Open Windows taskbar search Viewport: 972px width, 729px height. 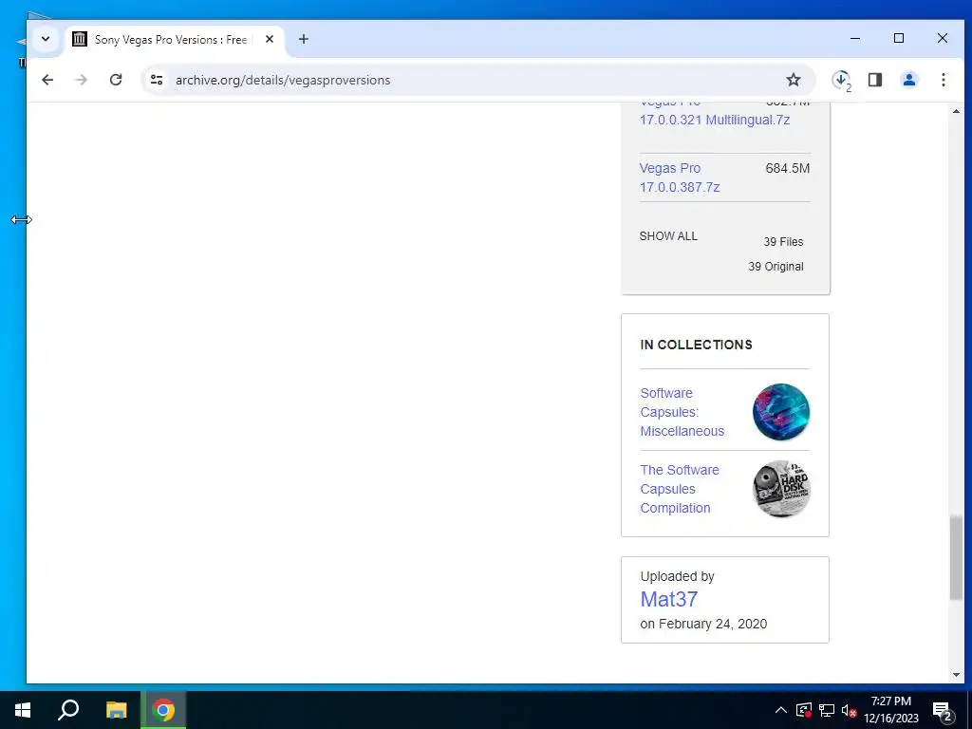68,710
